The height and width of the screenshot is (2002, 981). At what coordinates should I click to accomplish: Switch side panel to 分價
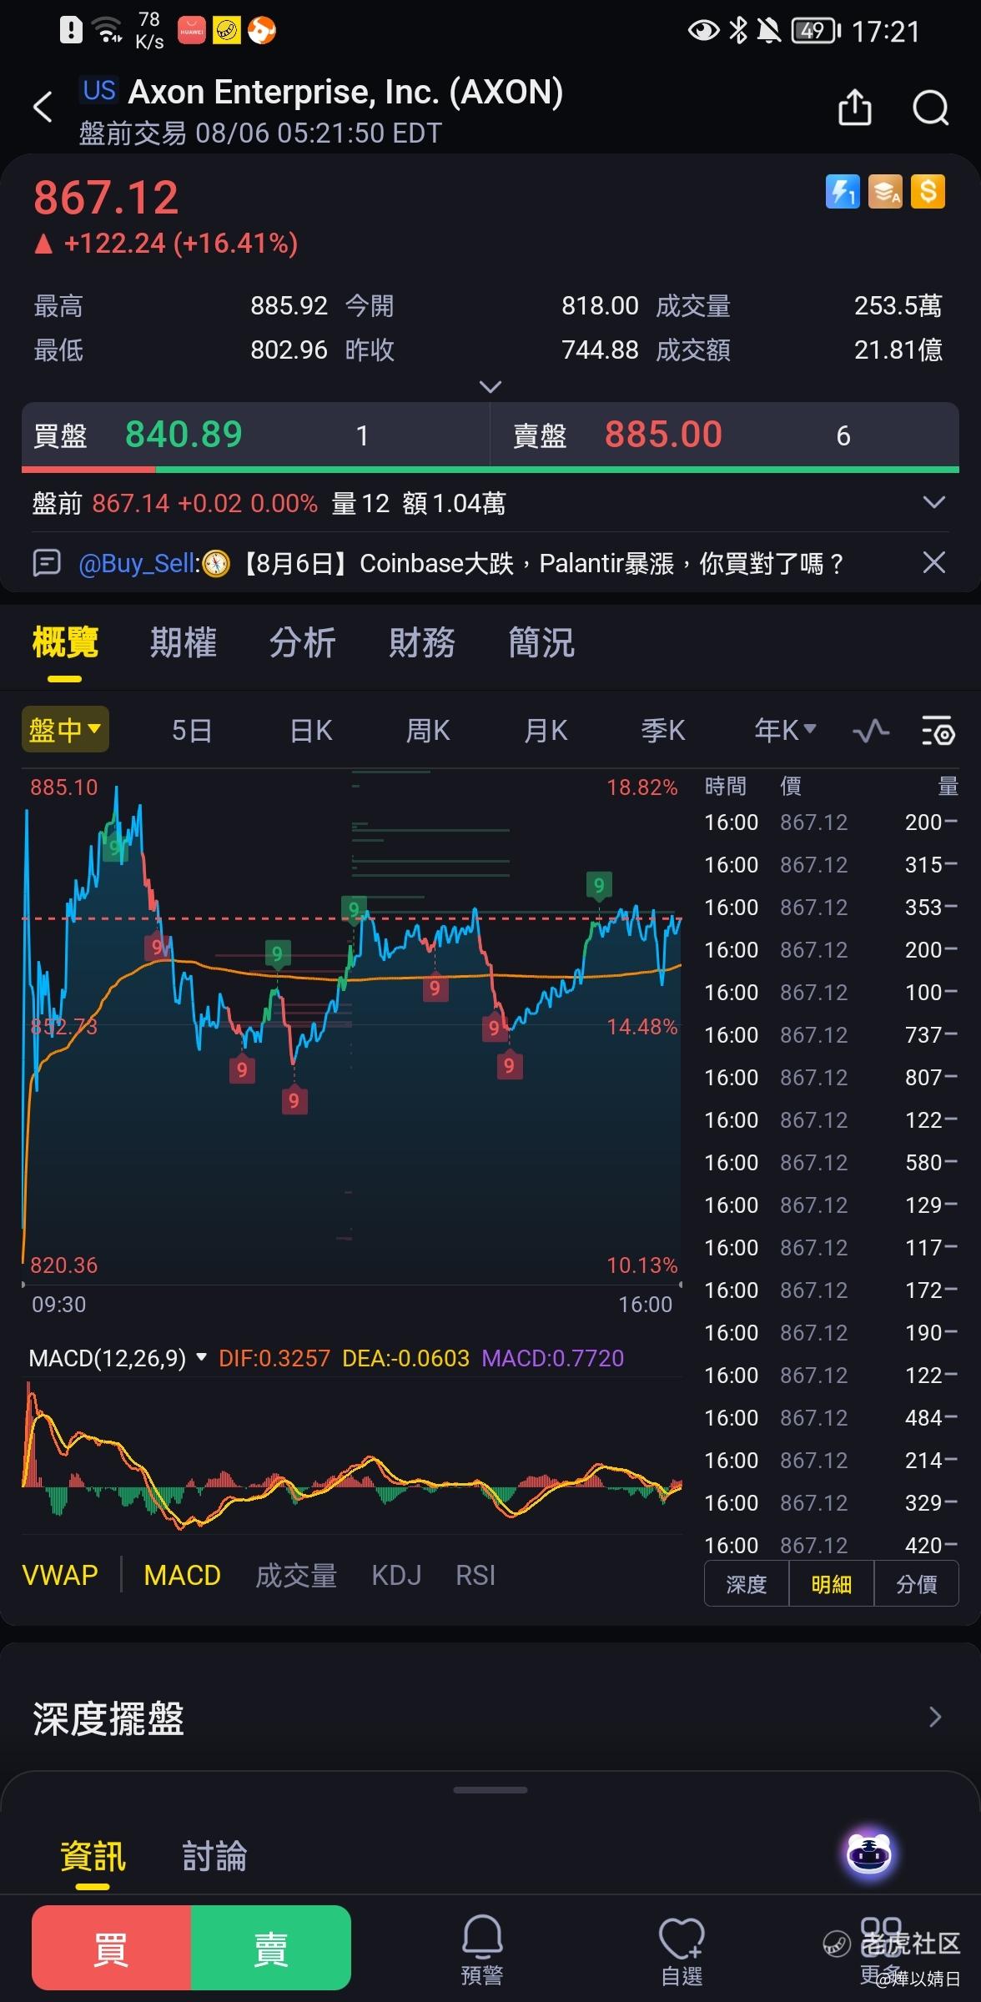pyautogui.click(x=917, y=1584)
